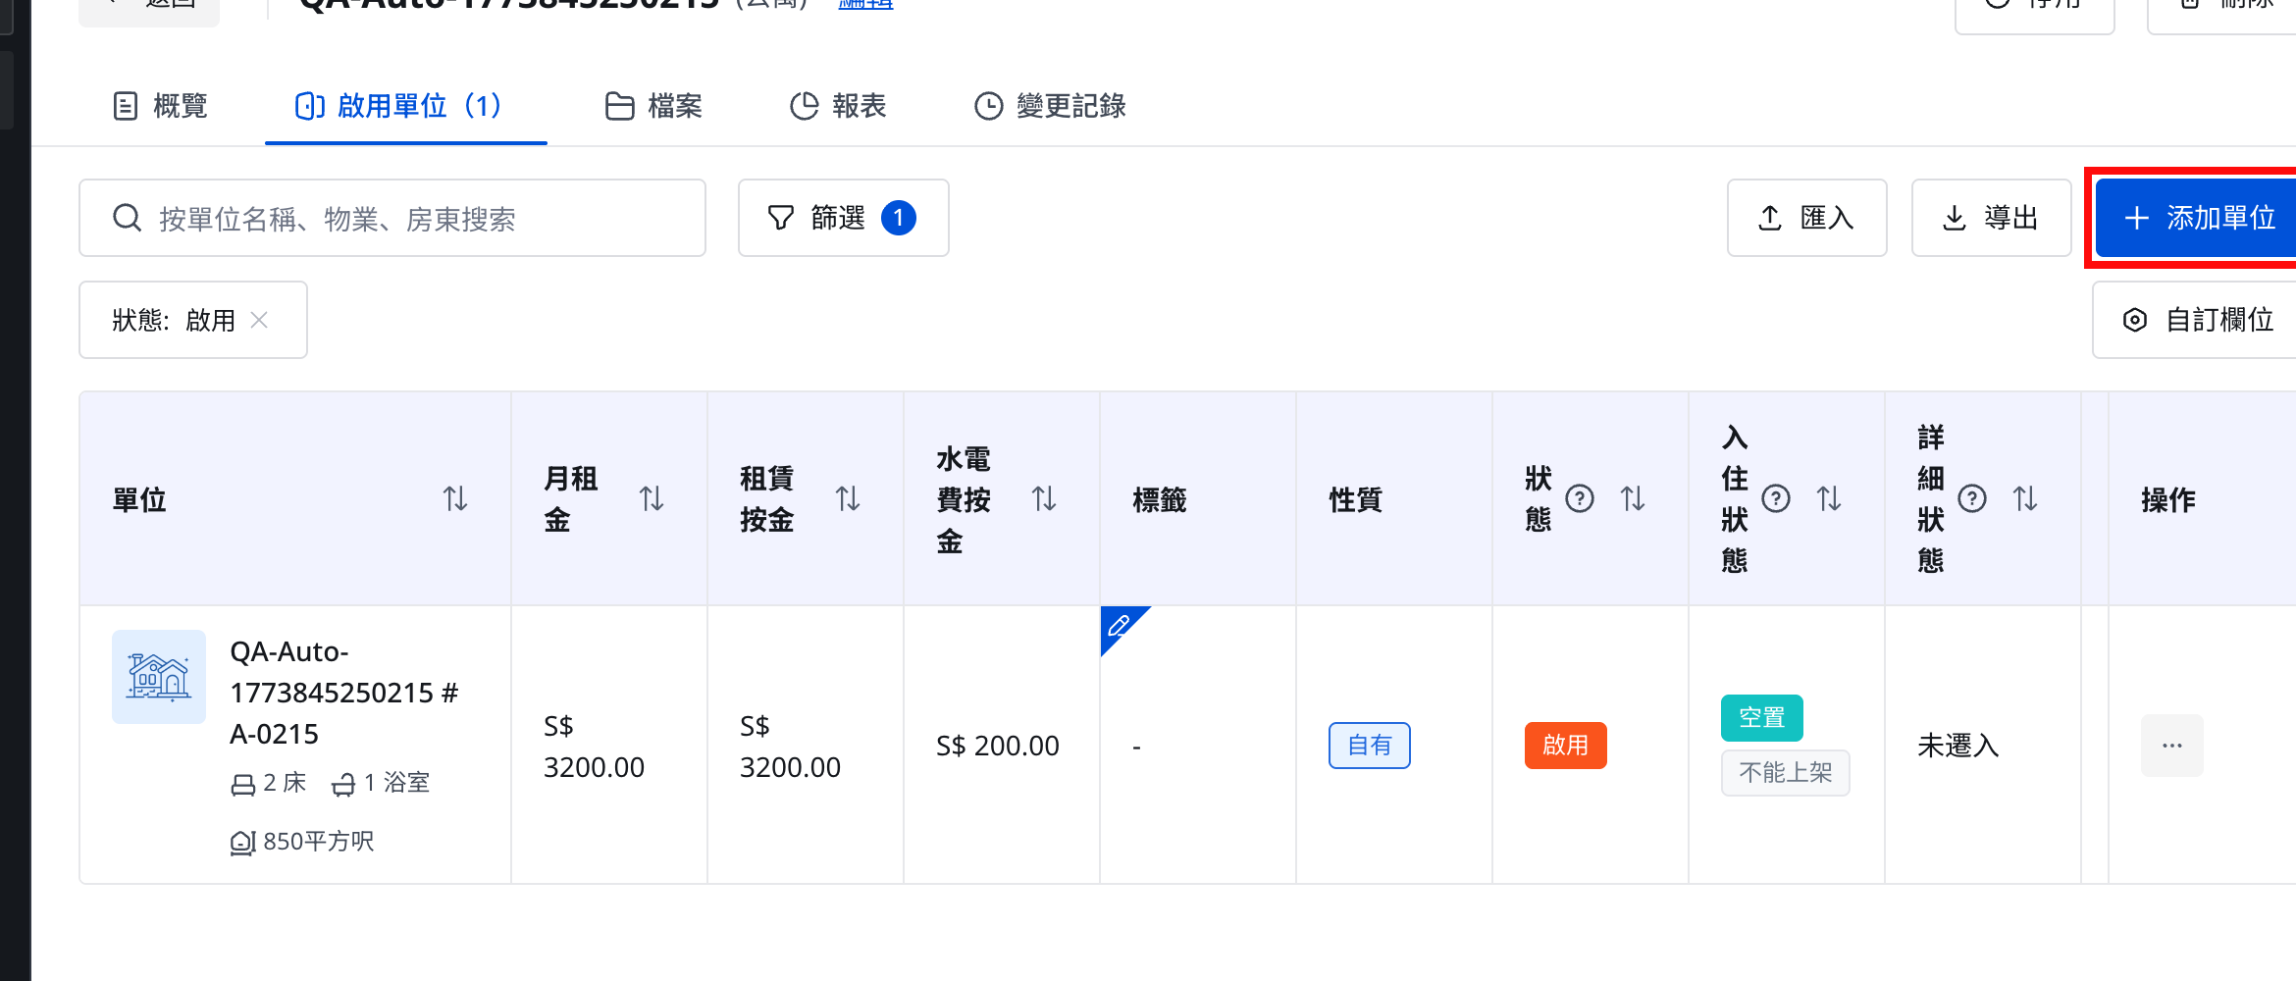Click the 導出 export button
Image resolution: width=2296 pixels, height=981 pixels.
pos(1991,218)
